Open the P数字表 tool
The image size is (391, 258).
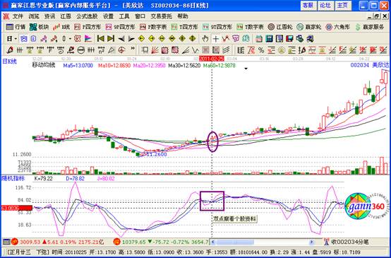pyautogui.click(x=153, y=27)
